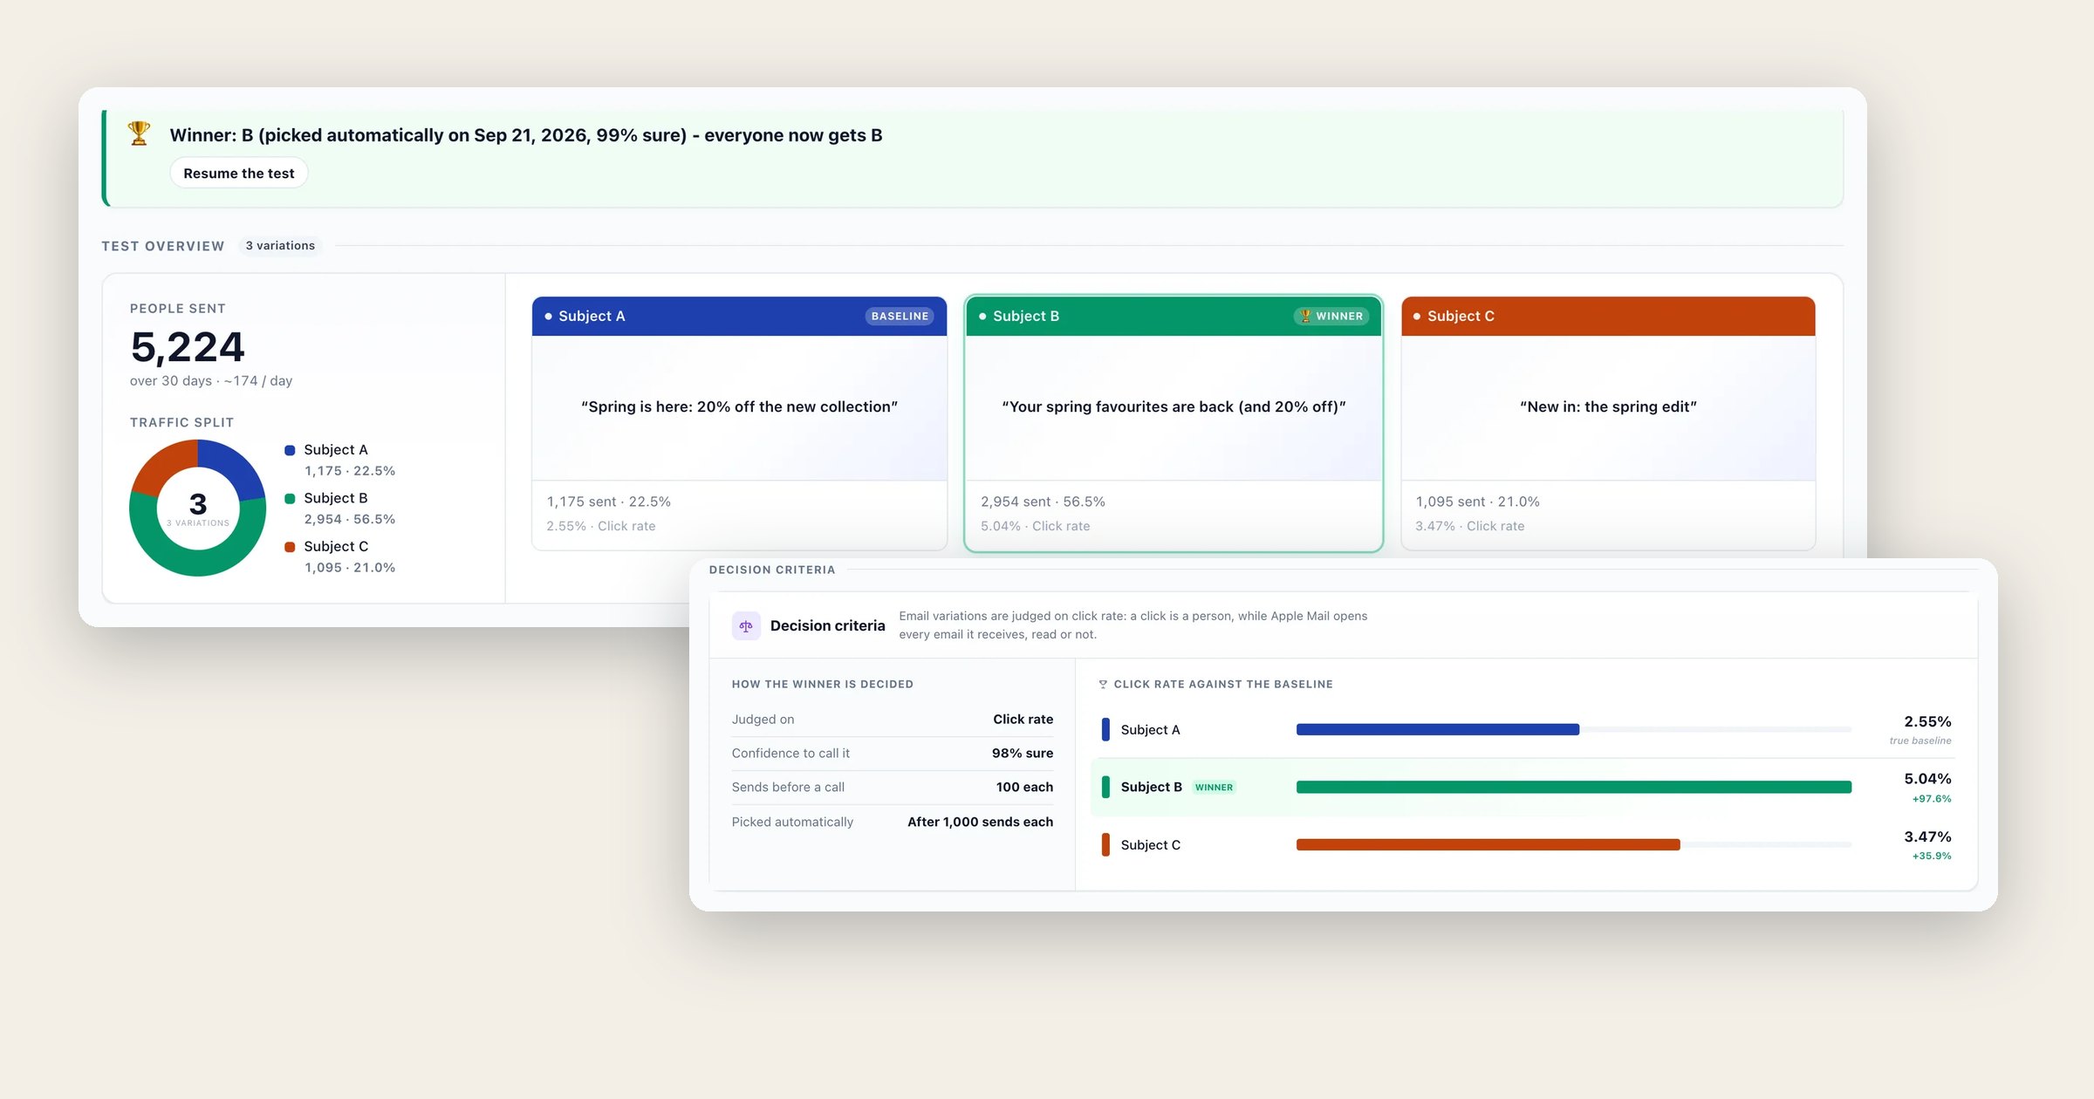Click the trophy icon in winner banner

[x=139, y=133]
